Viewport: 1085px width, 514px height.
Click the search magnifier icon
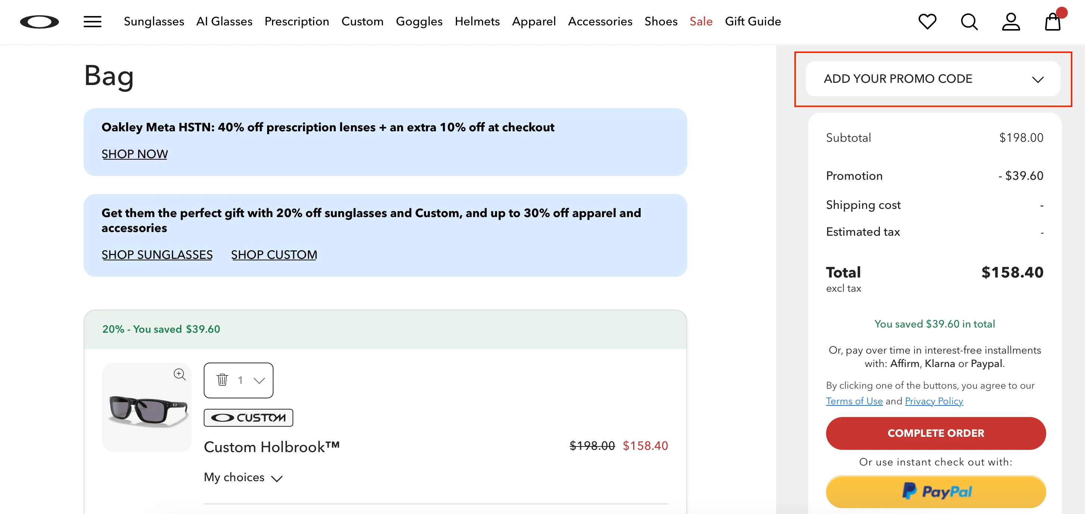coord(969,22)
